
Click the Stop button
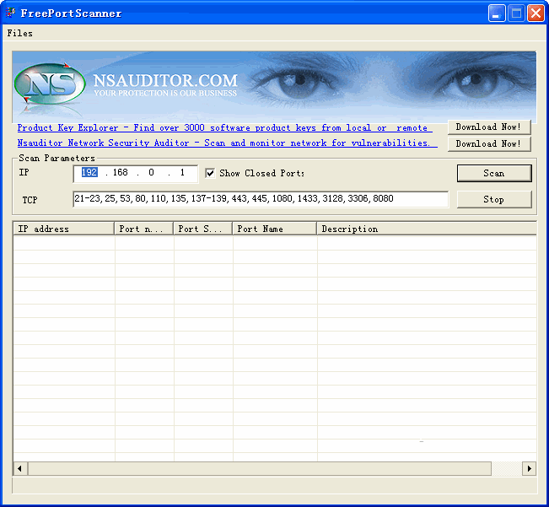pos(494,199)
